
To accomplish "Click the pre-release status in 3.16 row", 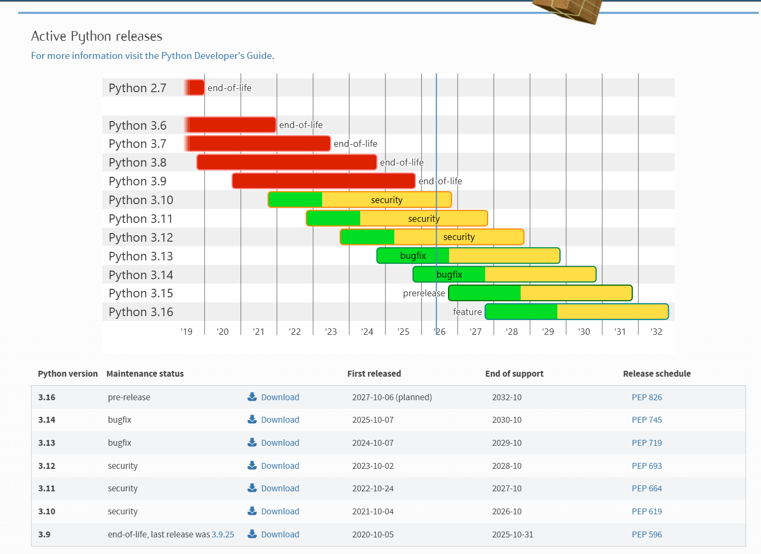I will click(129, 397).
